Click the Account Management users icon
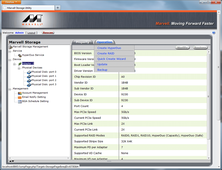The width and height of the screenshot is (222, 170). pos(20,93)
